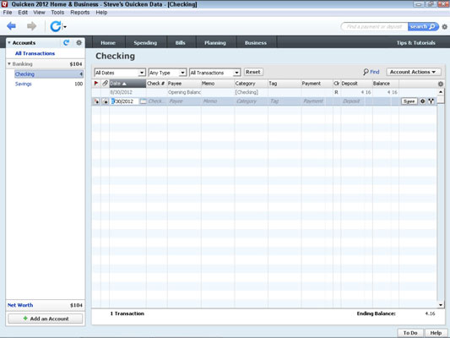Screen dimensions: 450x338
Task: Collapse the Accounts section triangle
Action: tap(9, 43)
